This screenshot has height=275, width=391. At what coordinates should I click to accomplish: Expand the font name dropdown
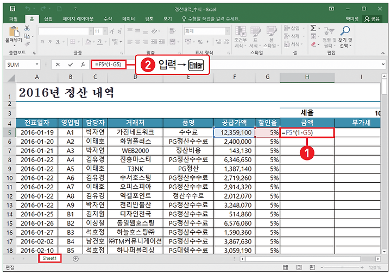click(91, 31)
